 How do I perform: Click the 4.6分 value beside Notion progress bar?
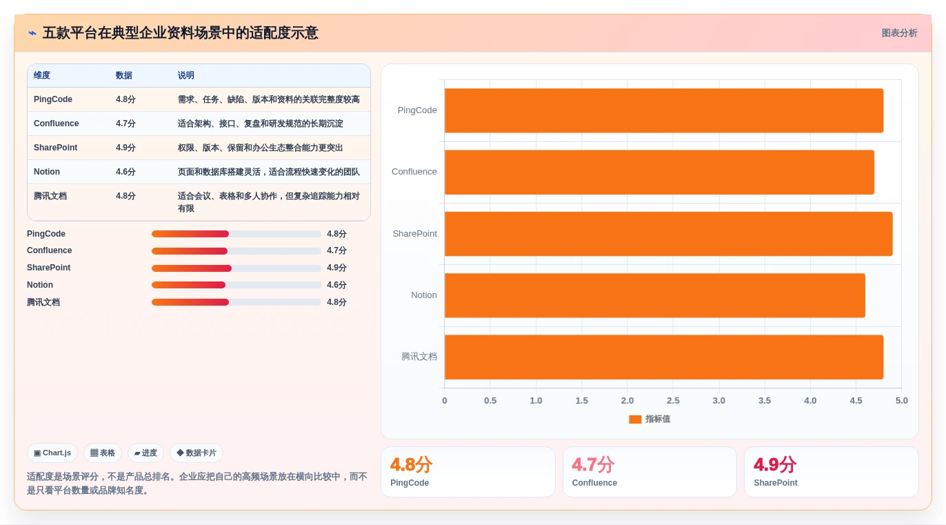click(336, 285)
